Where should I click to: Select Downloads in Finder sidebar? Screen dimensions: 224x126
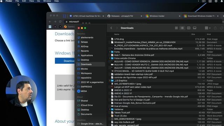click(x=91, y=64)
